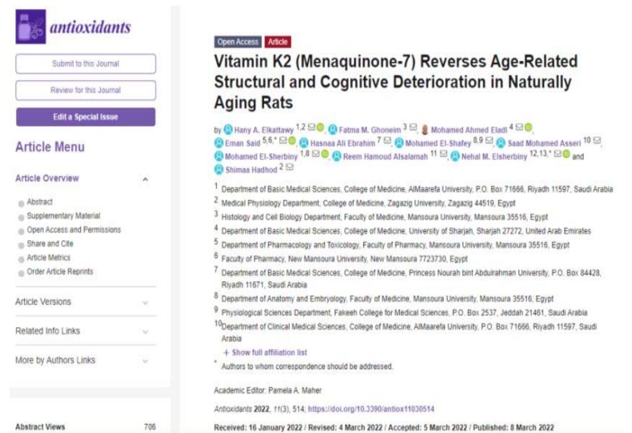
Task: Go to Abstract in Article Overview
Action: [x=39, y=202]
